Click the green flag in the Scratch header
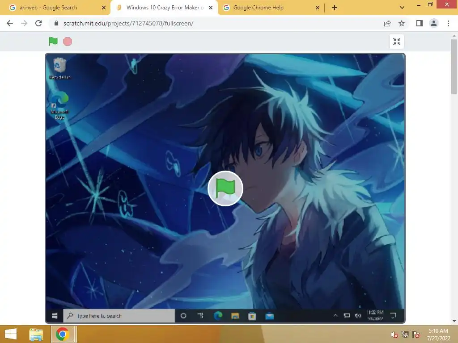 coord(53,42)
